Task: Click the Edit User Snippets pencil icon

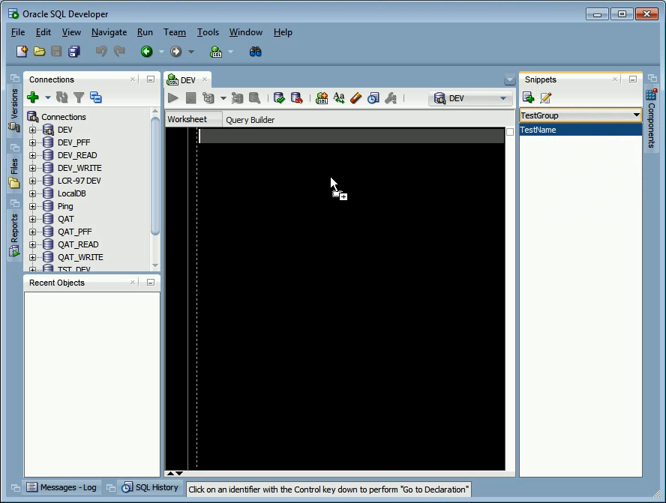Action: click(x=546, y=97)
